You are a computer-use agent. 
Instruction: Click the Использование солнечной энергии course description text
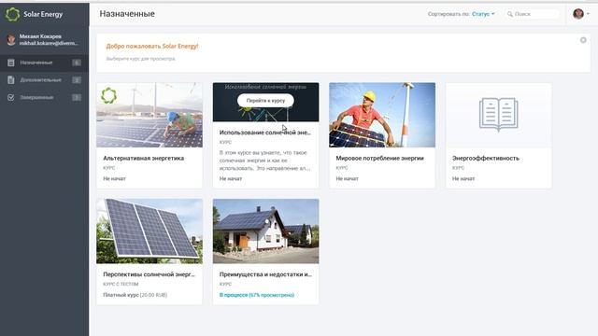pyautogui.click(x=264, y=161)
